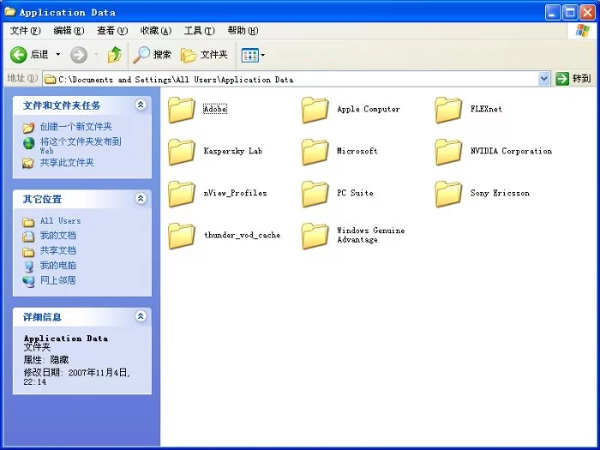
Task: Minimize the Application Data window
Action: pos(552,13)
